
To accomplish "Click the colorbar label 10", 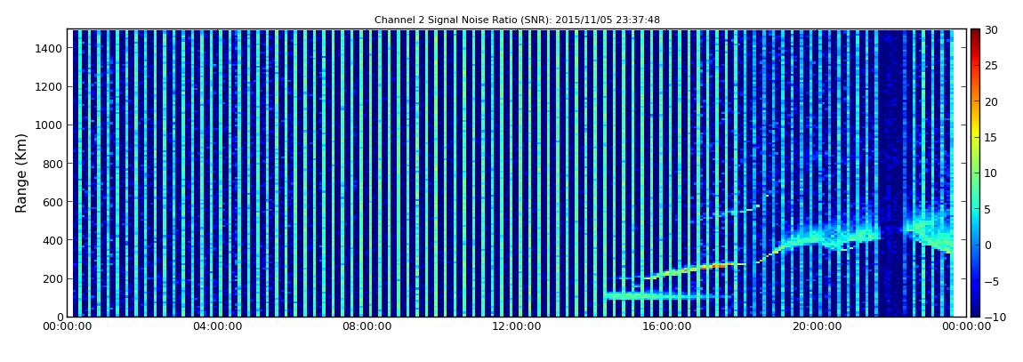I will coord(992,173).
